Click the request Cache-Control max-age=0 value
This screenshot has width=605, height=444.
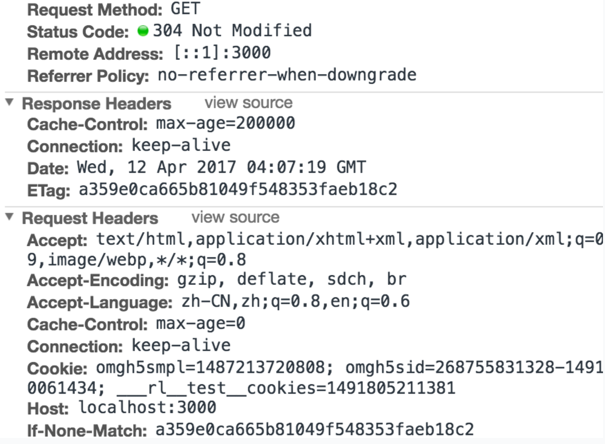201,324
